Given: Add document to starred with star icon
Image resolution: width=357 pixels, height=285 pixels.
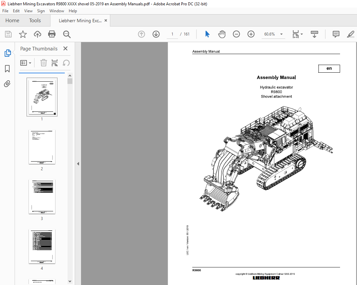Looking at the screenshot, I should (23, 34).
